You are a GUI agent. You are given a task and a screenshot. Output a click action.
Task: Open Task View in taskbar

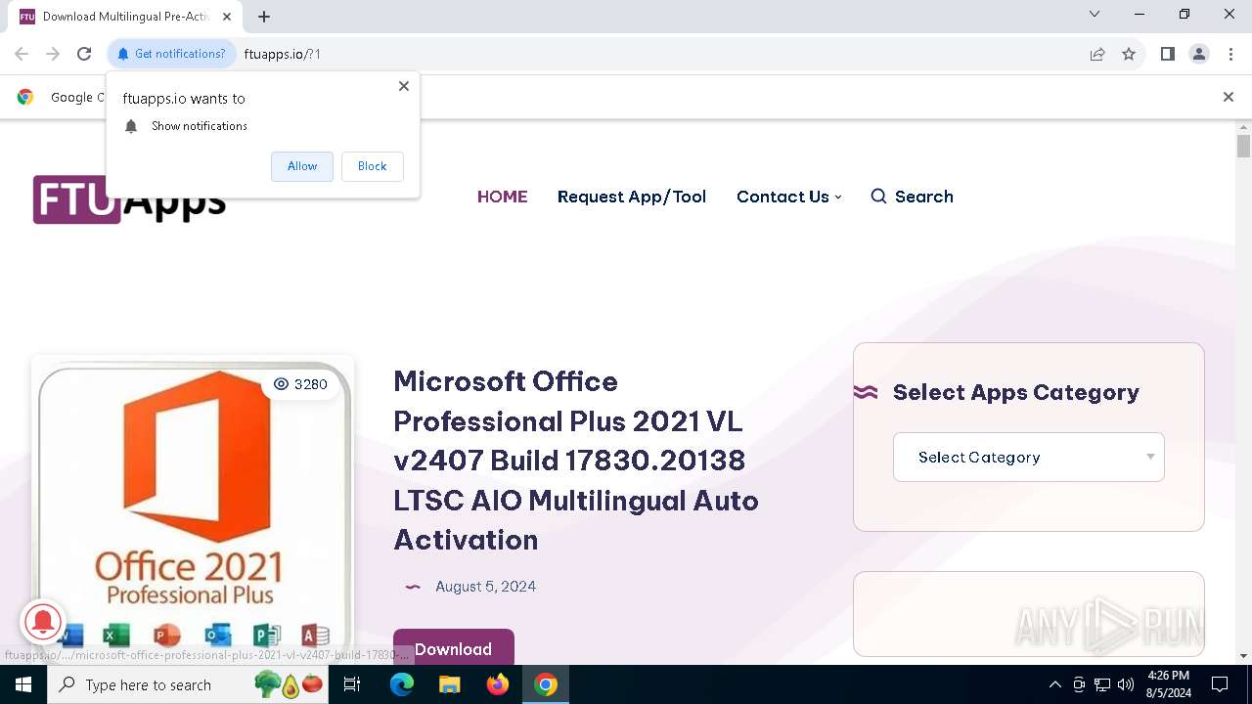click(x=352, y=684)
